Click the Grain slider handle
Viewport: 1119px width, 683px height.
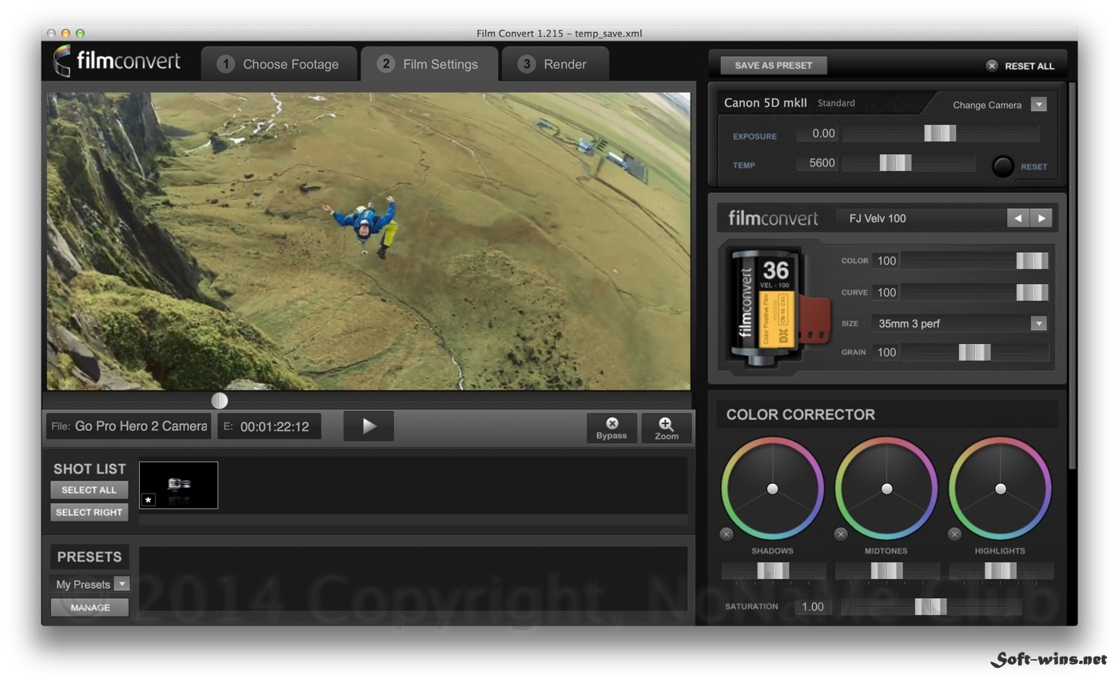click(x=974, y=352)
